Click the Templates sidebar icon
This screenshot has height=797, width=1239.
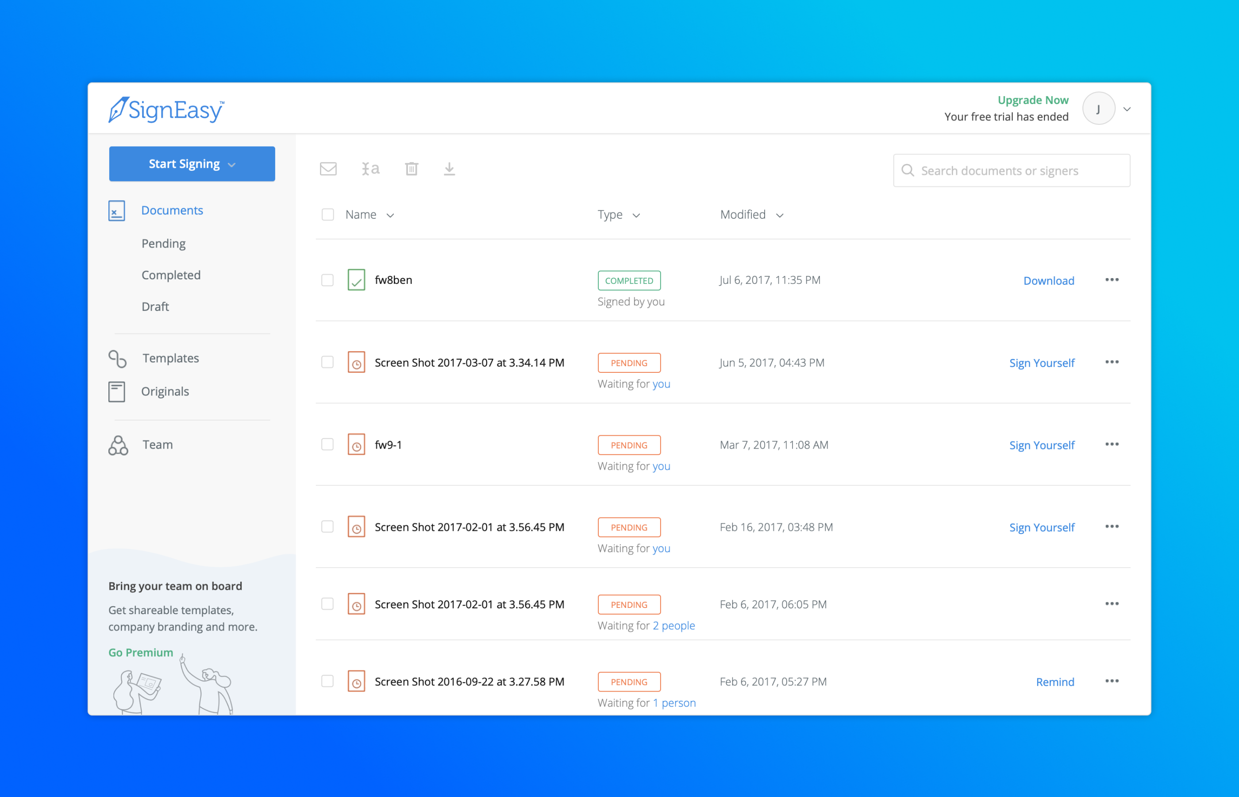point(117,358)
